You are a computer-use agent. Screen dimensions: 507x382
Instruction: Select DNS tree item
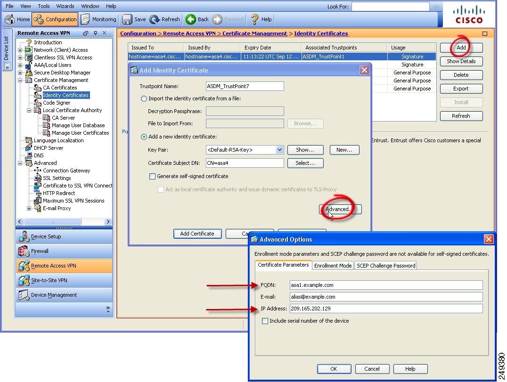coord(39,155)
